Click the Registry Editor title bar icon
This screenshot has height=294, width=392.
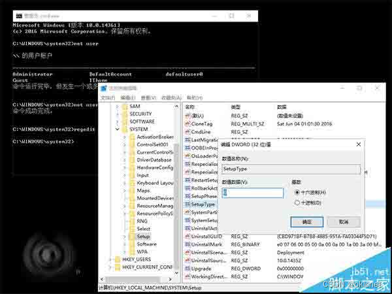[104, 88]
